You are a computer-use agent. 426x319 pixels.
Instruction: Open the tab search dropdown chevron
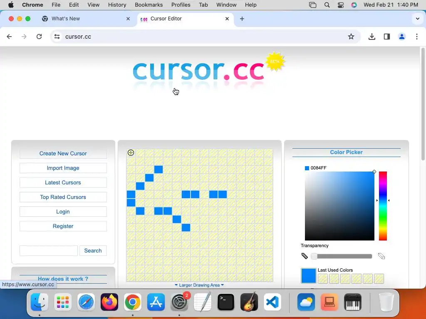coord(418,19)
